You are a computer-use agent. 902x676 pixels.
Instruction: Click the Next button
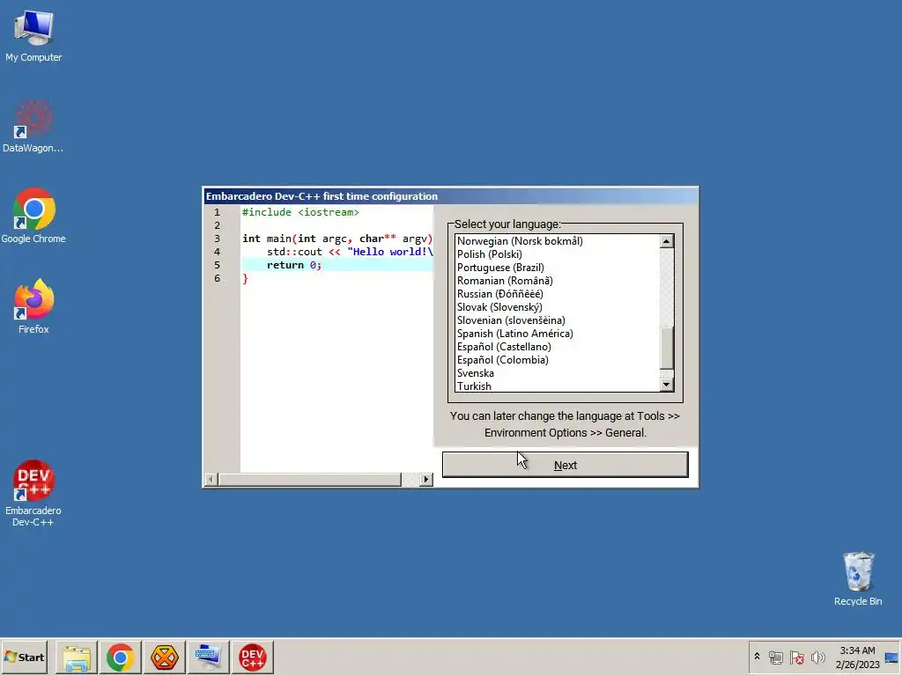coord(565,465)
